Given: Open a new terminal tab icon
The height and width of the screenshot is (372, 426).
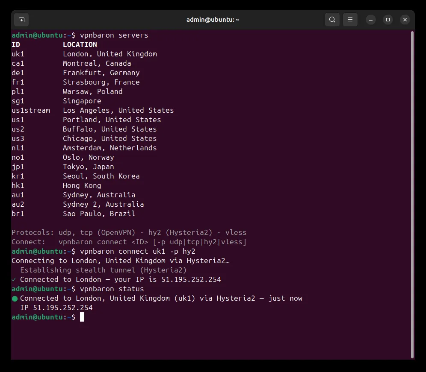Looking at the screenshot, I should pos(21,20).
